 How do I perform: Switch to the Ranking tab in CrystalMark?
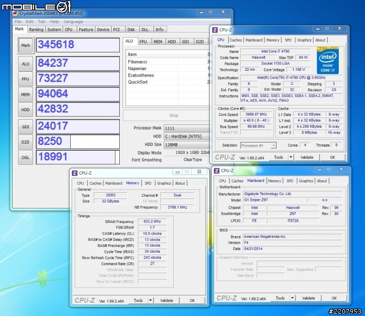point(36,30)
